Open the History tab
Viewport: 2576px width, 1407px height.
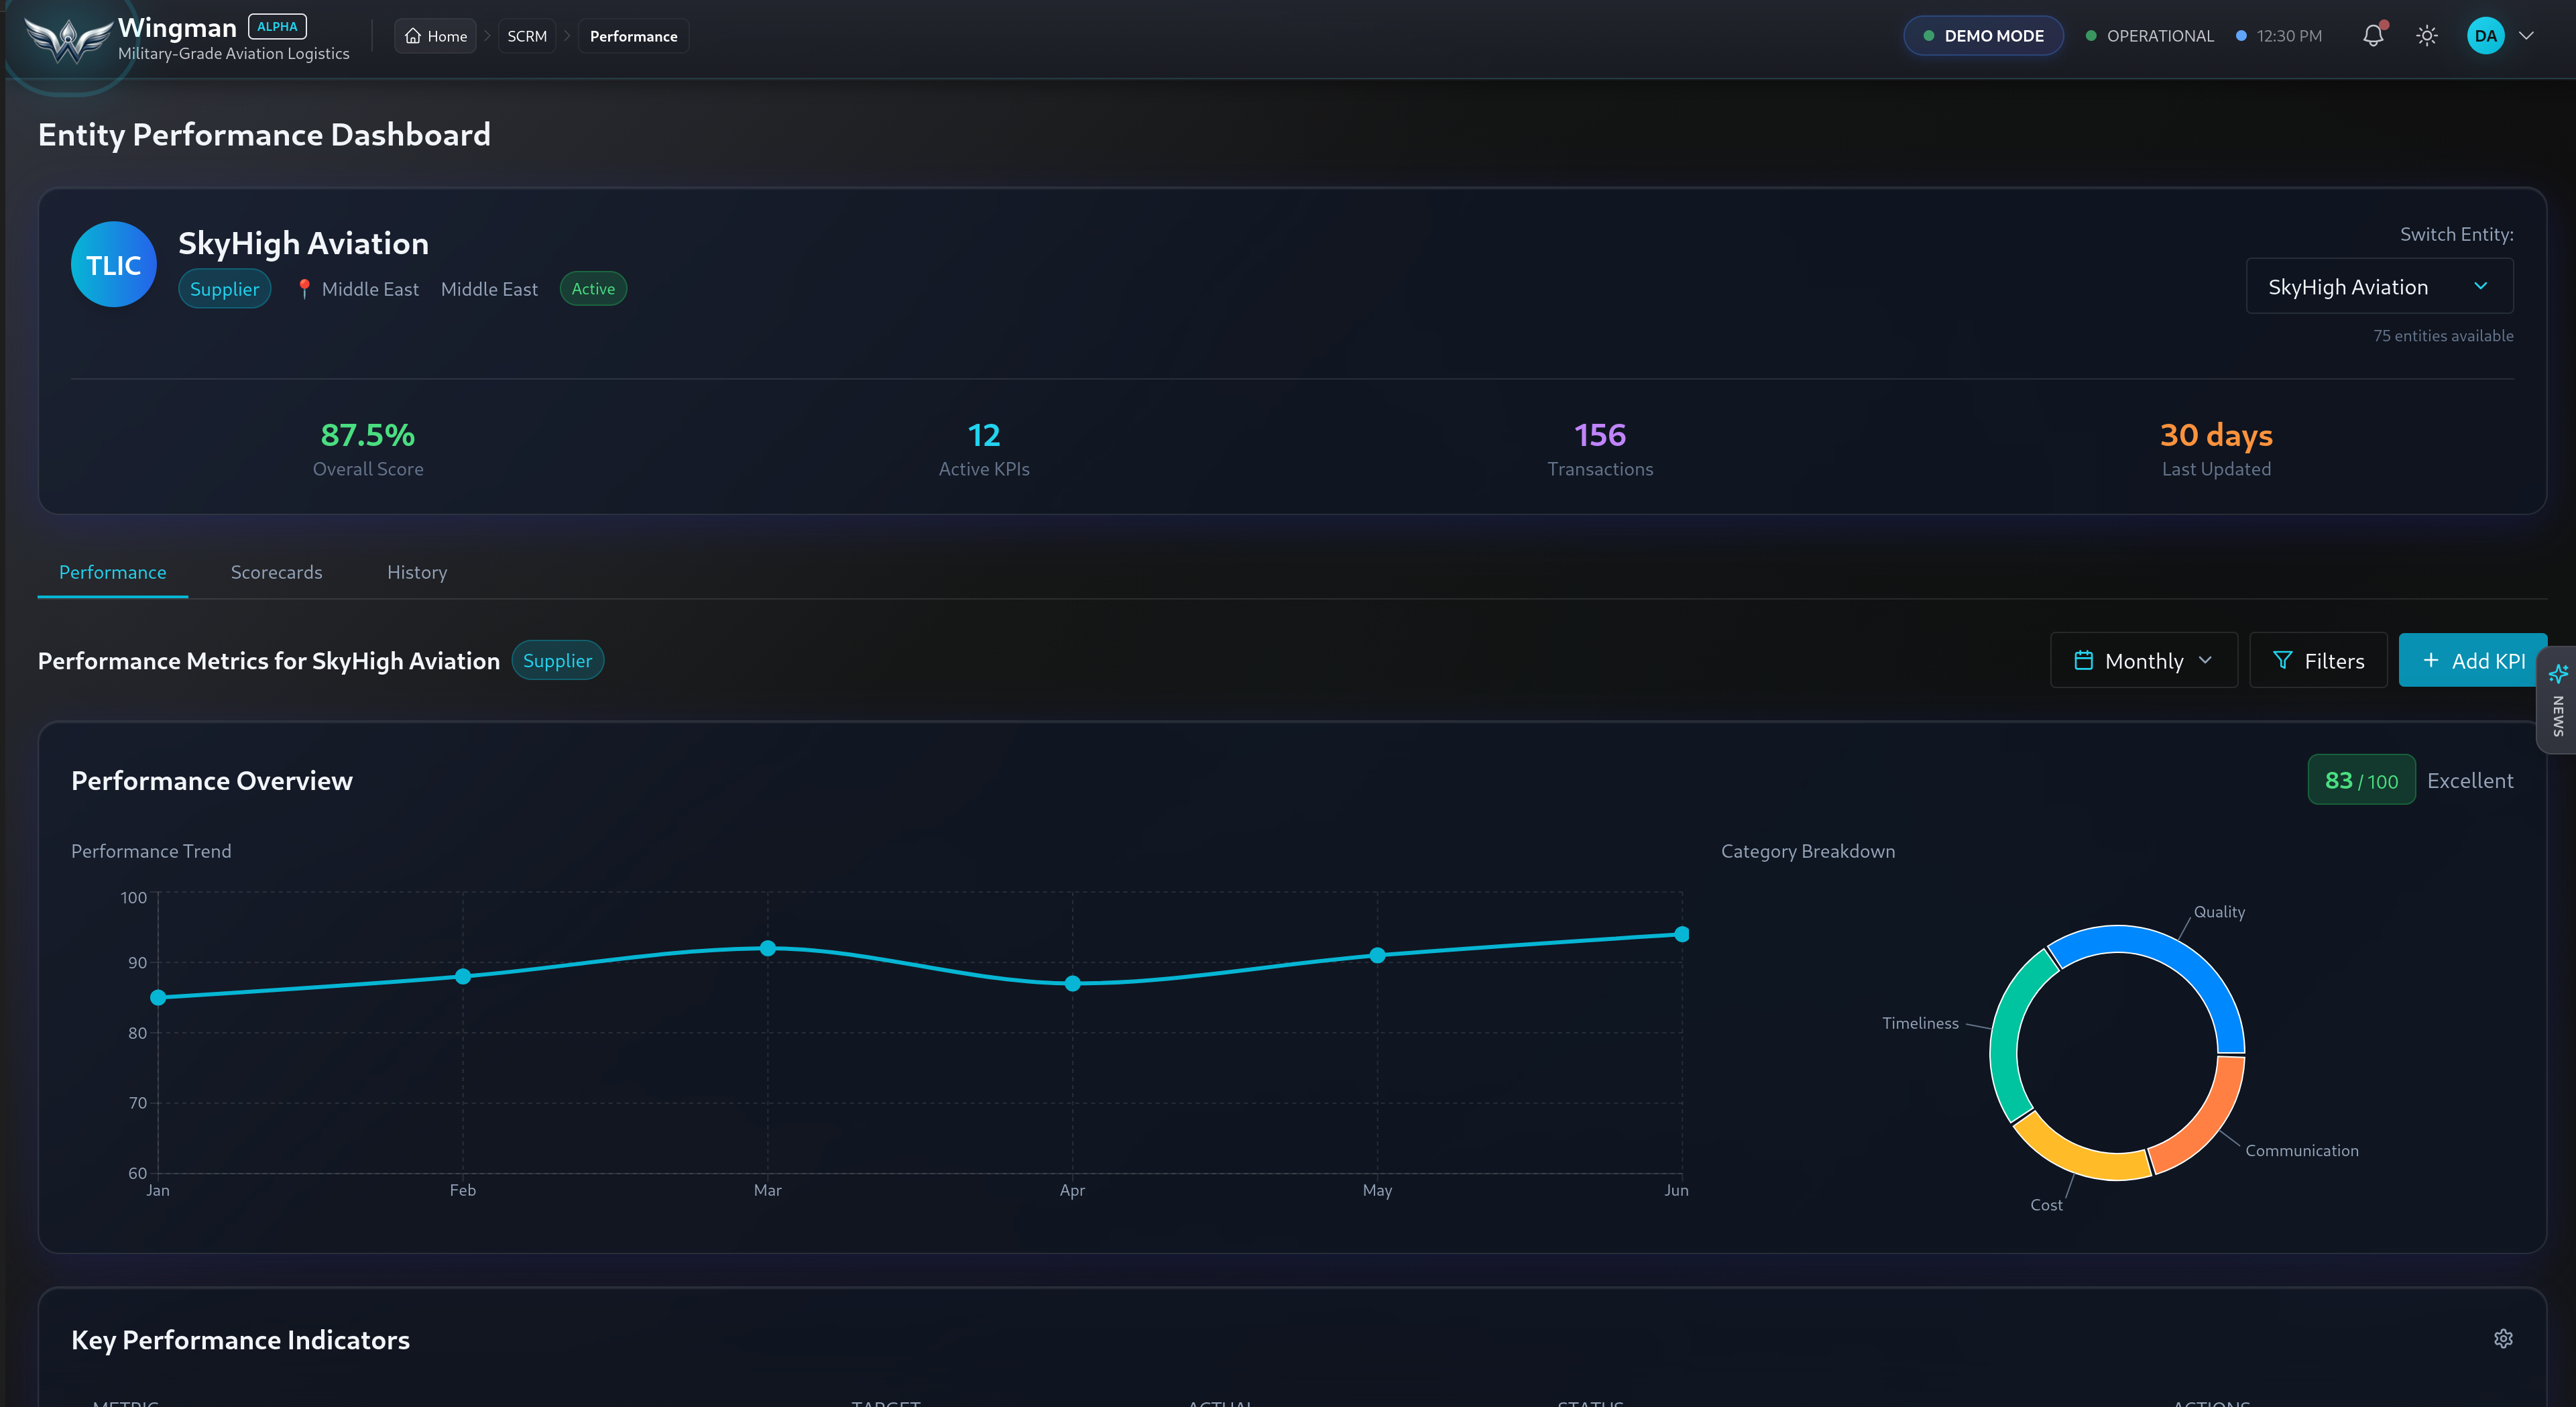[417, 572]
